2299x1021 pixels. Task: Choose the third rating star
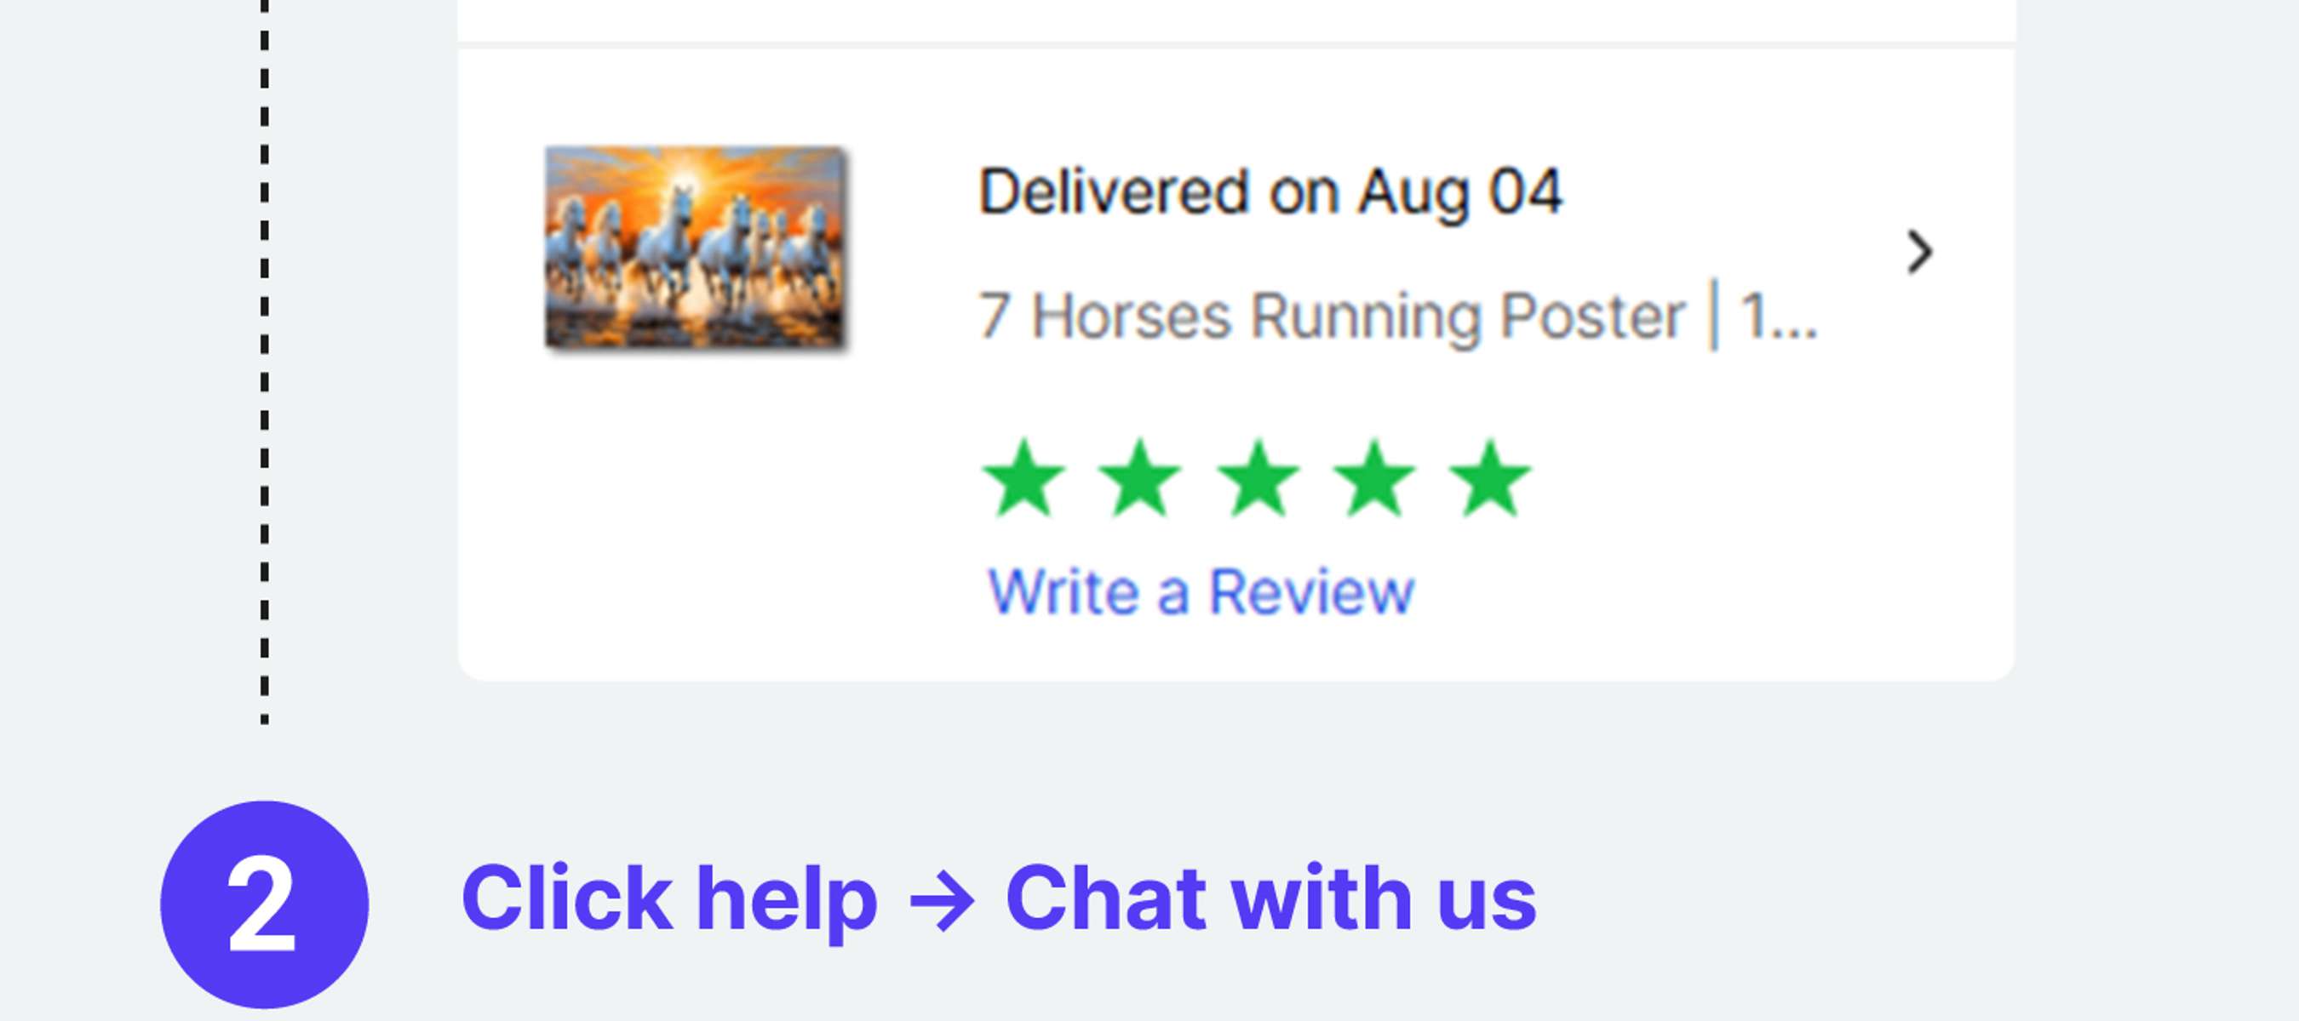(x=1258, y=478)
